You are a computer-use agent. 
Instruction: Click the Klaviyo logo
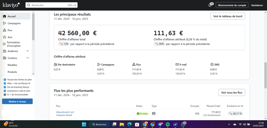click(11, 5)
